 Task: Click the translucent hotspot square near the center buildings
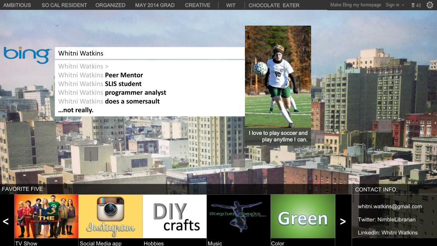coord(238,161)
